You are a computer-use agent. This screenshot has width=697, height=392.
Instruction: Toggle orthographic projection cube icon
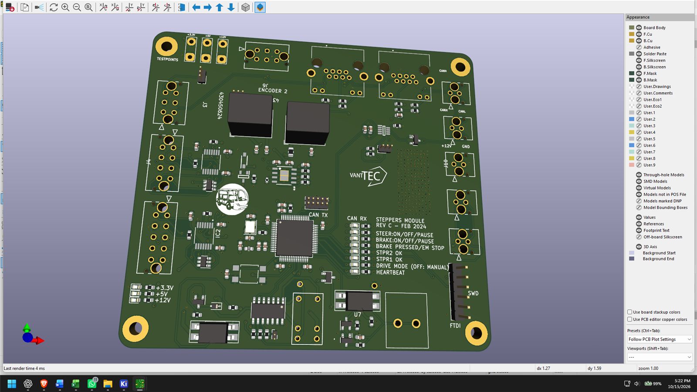[246, 7]
